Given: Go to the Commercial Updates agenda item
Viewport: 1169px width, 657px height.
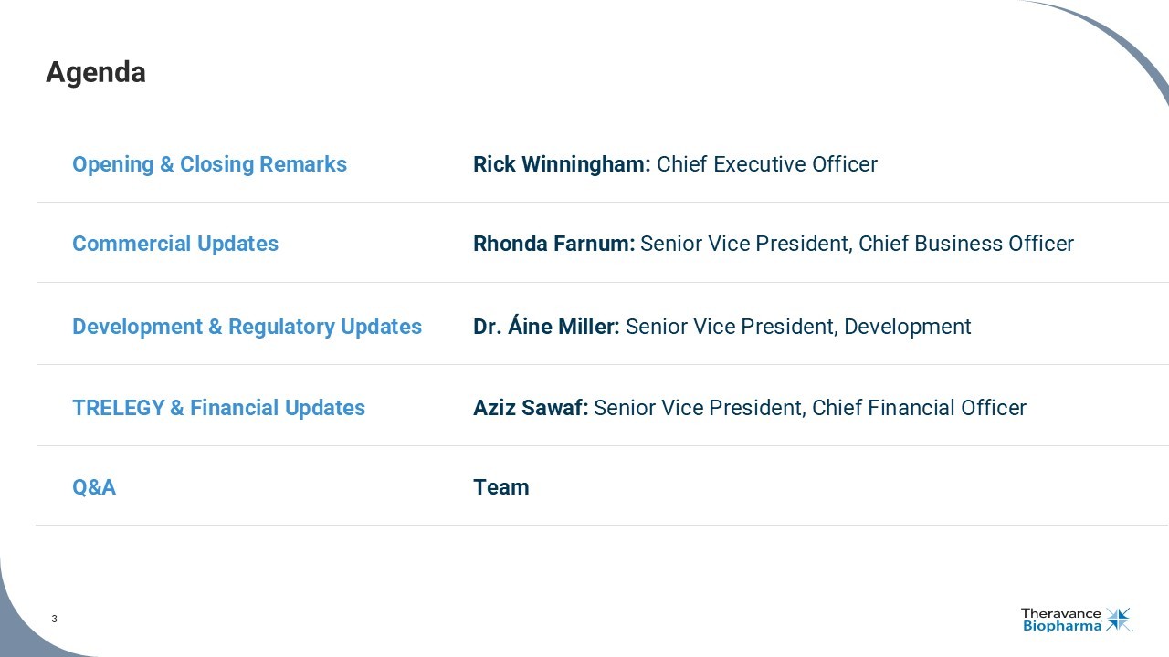Looking at the screenshot, I should click(175, 244).
